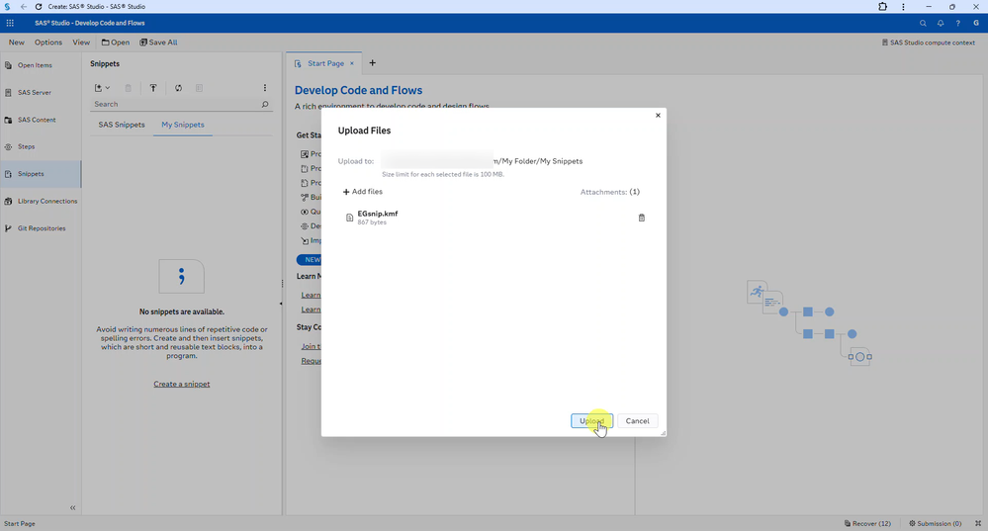
Task: Click the upload snippet icon
Action: click(x=153, y=88)
